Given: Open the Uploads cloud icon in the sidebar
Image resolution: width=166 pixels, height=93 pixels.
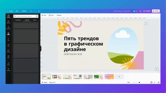Looking at the screenshot, I should coord(8,34).
